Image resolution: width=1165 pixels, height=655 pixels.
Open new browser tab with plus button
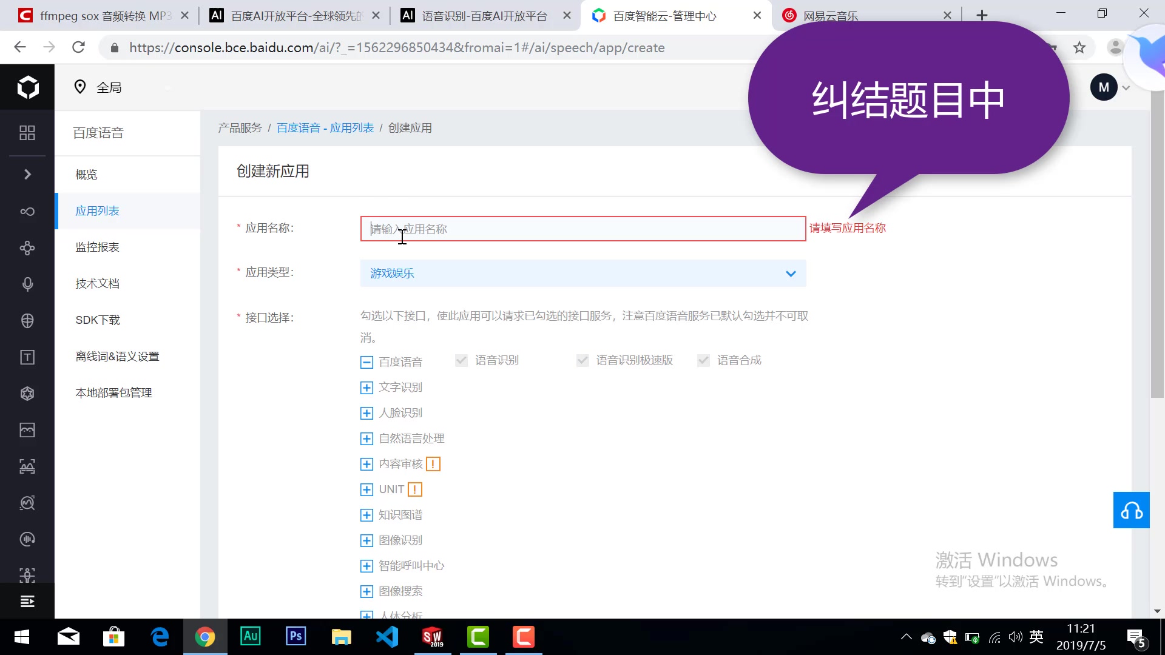pos(982,15)
